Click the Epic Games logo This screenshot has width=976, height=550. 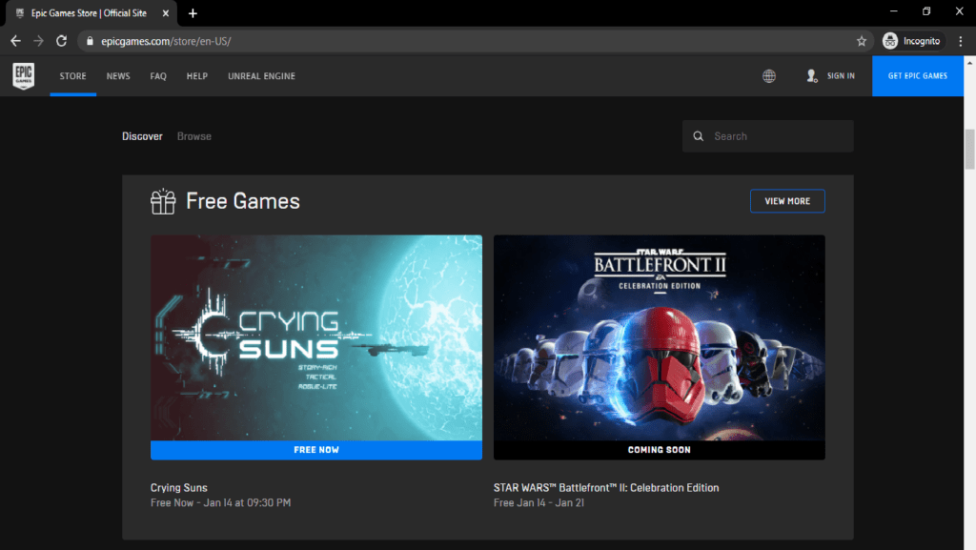click(24, 76)
